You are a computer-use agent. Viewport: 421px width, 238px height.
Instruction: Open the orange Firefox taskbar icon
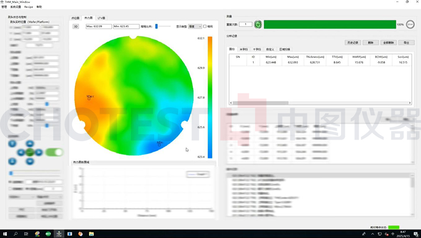81,234
